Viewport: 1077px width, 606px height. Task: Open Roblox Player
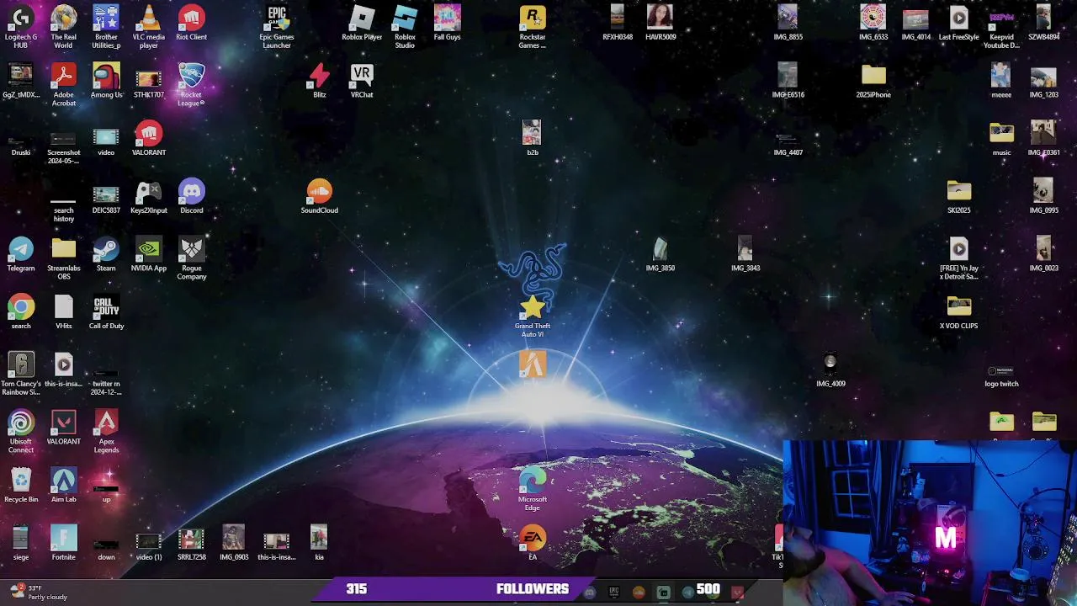coord(362,24)
